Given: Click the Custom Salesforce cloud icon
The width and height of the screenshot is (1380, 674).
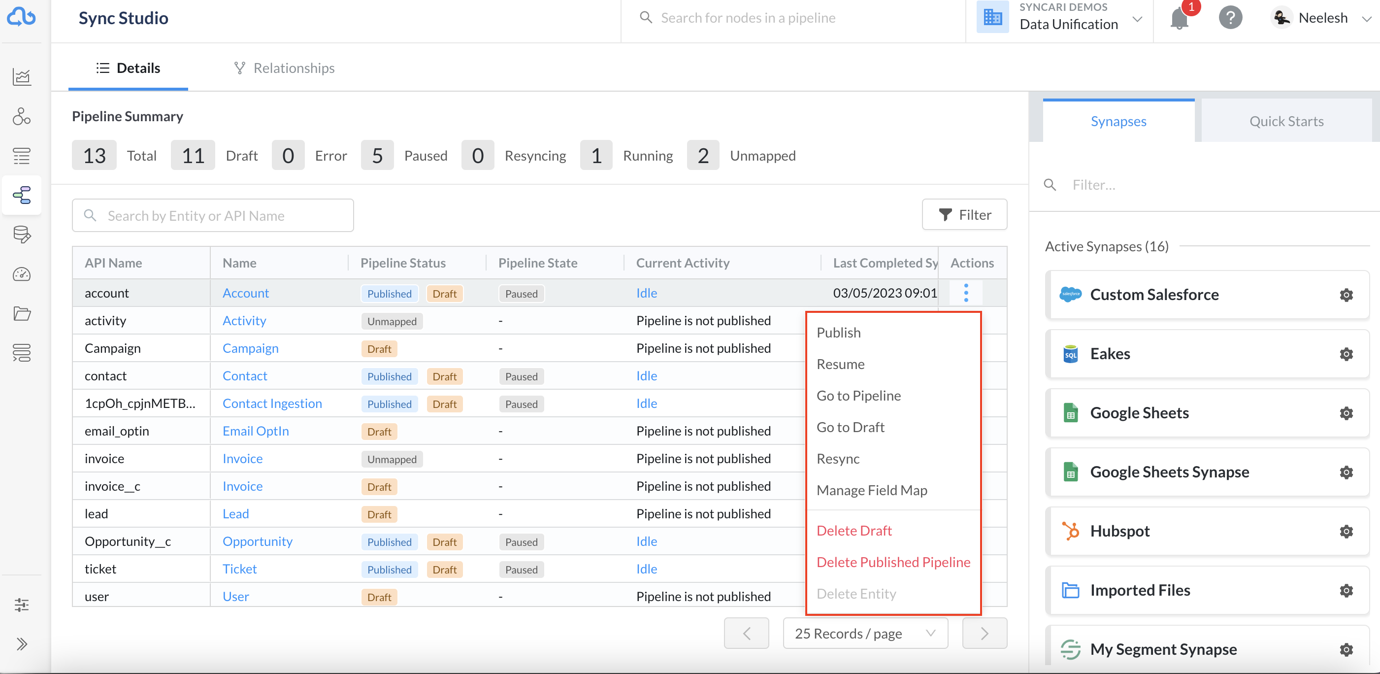Looking at the screenshot, I should tap(1070, 294).
